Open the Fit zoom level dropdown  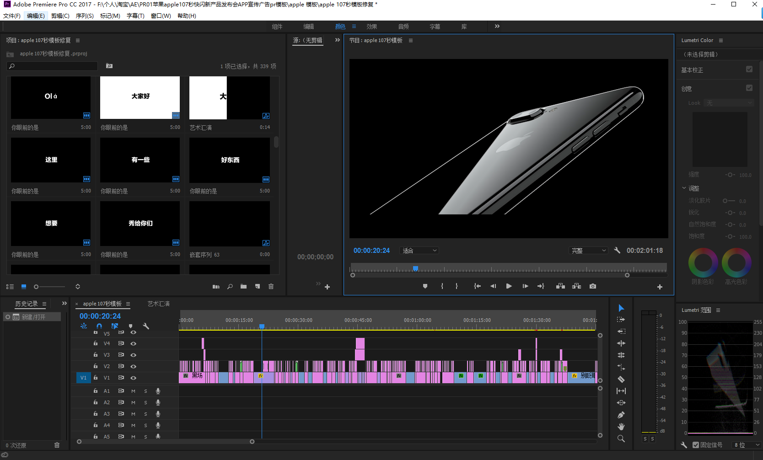(x=419, y=251)
